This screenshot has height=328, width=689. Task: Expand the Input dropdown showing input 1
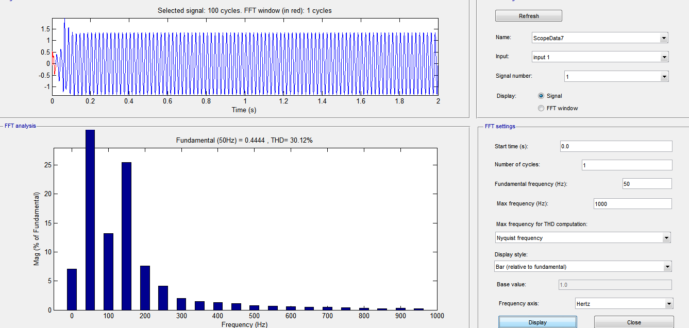click(600, 57)
